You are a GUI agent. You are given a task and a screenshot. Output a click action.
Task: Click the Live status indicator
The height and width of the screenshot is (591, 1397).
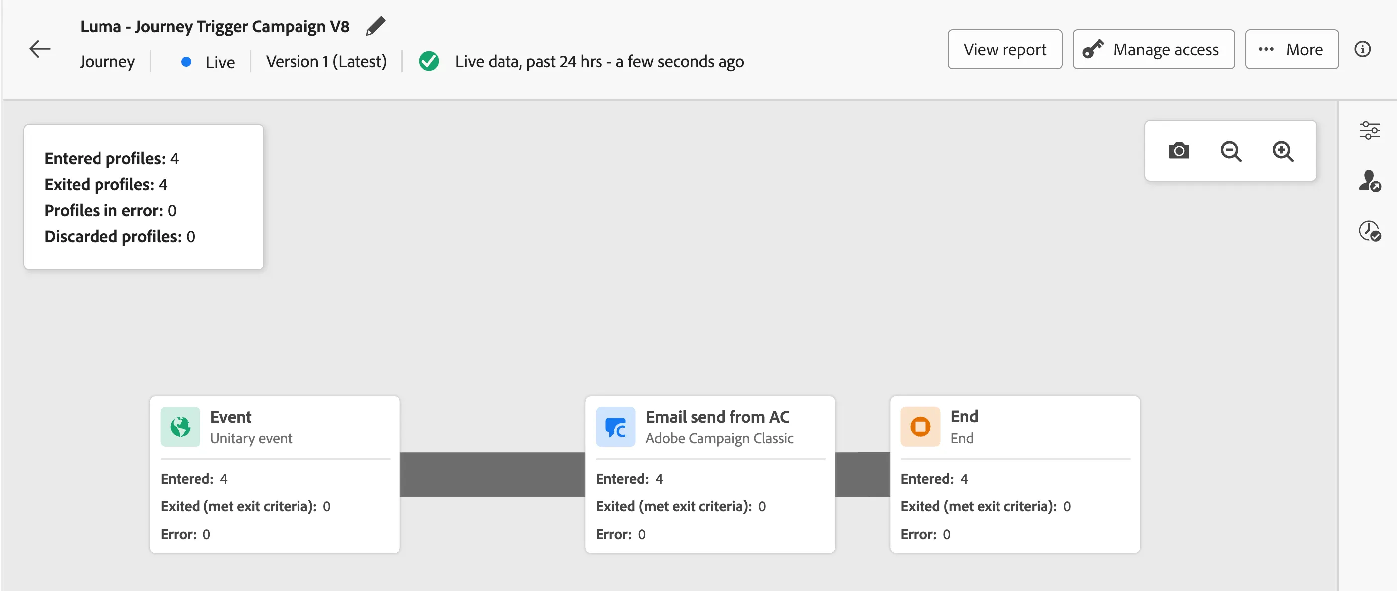pyautogui.click(x=208, y=62)
